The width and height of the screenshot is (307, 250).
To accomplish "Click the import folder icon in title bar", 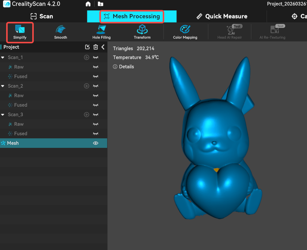I will tap(100, 4).
